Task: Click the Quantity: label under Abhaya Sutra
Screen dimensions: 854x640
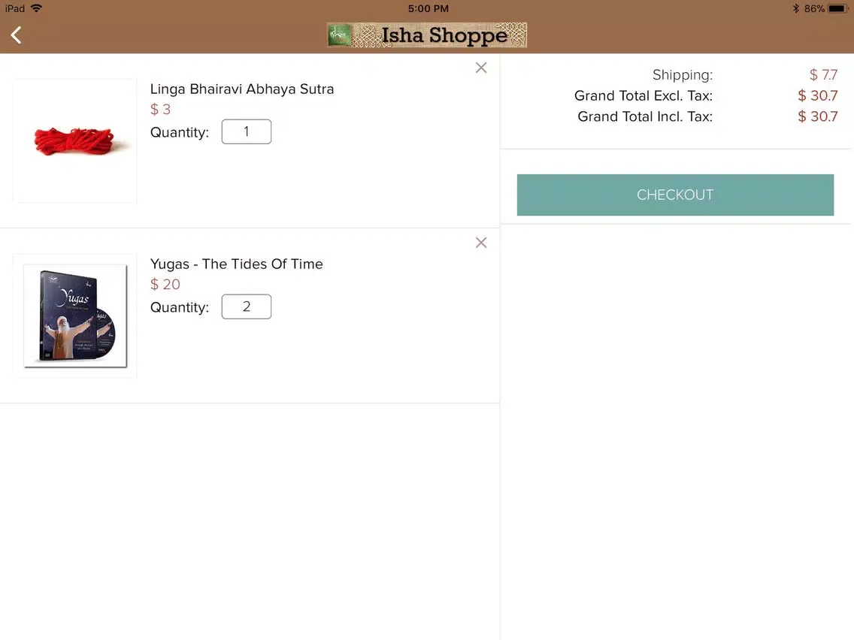Action: tap(180, 132)
